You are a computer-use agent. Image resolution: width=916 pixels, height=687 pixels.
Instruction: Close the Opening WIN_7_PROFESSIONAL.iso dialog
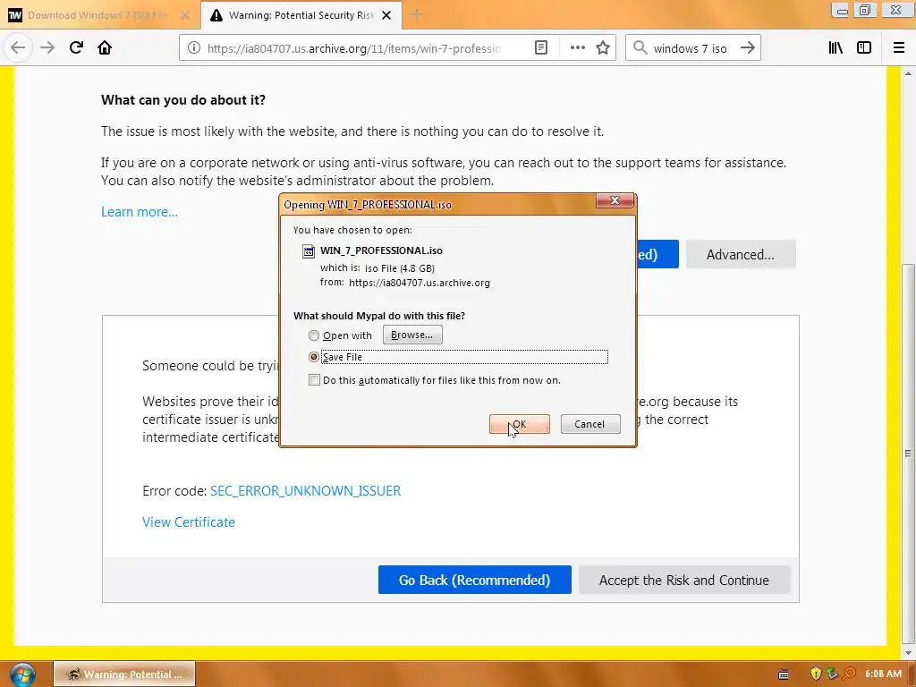point(615,200)
